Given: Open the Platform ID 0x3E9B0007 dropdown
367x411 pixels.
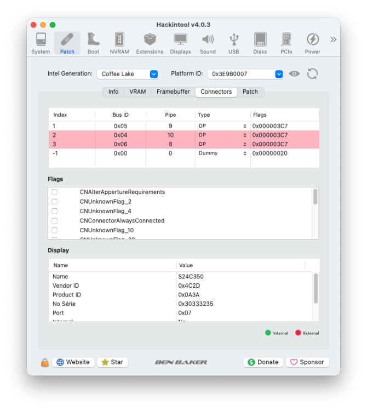Looking at the screenshot, I should pyautogui.click(x=245, y=74).
